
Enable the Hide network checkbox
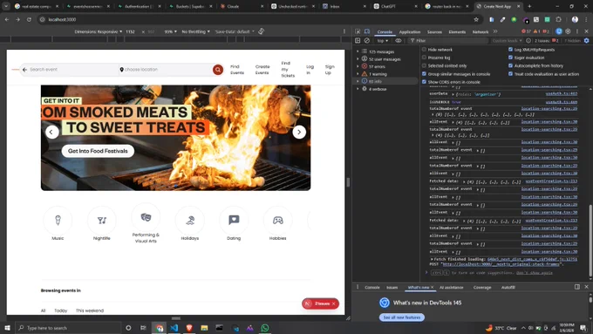424,50
